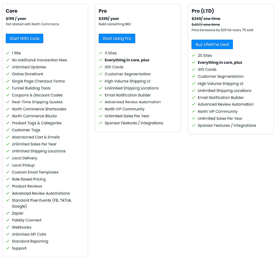Screen dimensions: 277x259
Task: Click 'Unlimited Shipping Locations' in Pro (LTD)
Action: pos(224,90)
